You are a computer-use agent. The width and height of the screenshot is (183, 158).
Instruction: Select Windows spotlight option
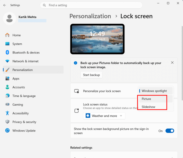point(156,91)
